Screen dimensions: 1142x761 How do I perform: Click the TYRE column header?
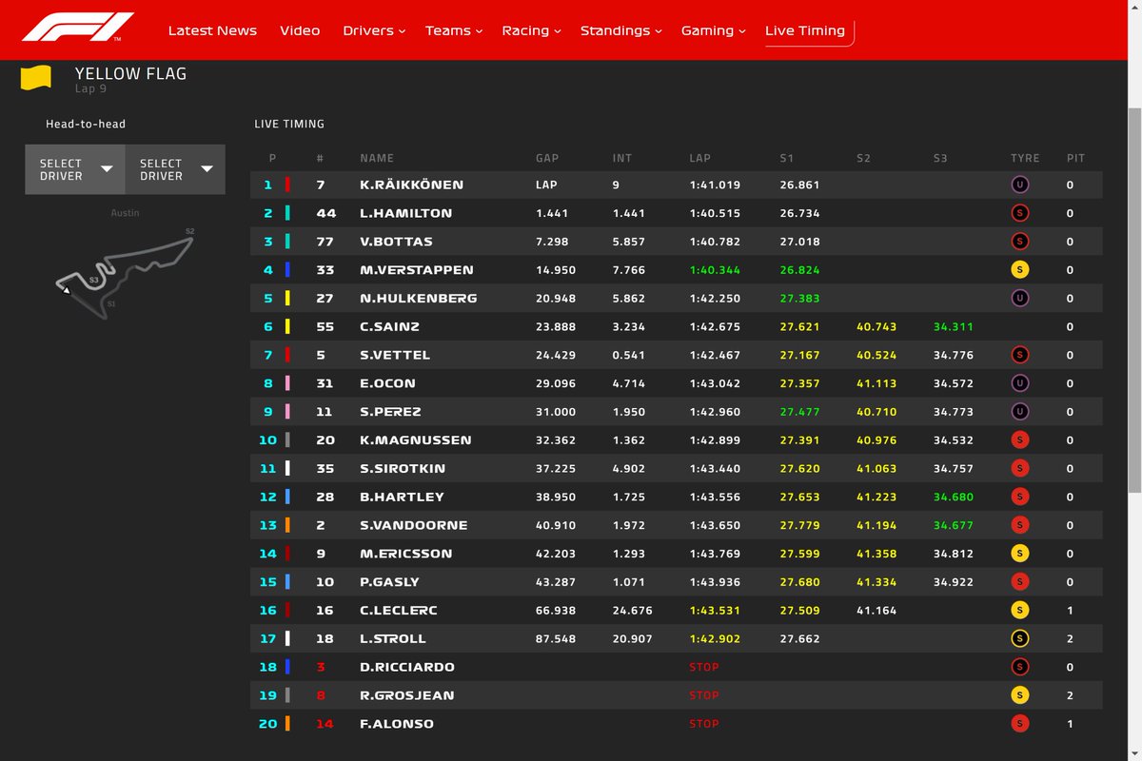tap(1025, 158)
